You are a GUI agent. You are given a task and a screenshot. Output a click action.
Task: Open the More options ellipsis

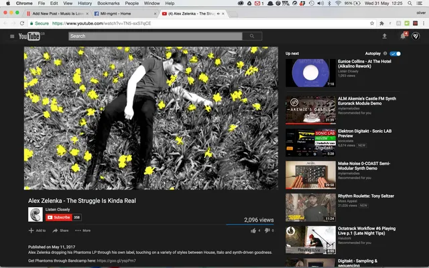coord(83,230)
